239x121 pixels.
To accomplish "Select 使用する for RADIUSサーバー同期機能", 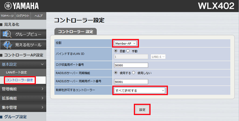I will pyautogui.click(x=116, y=73).
